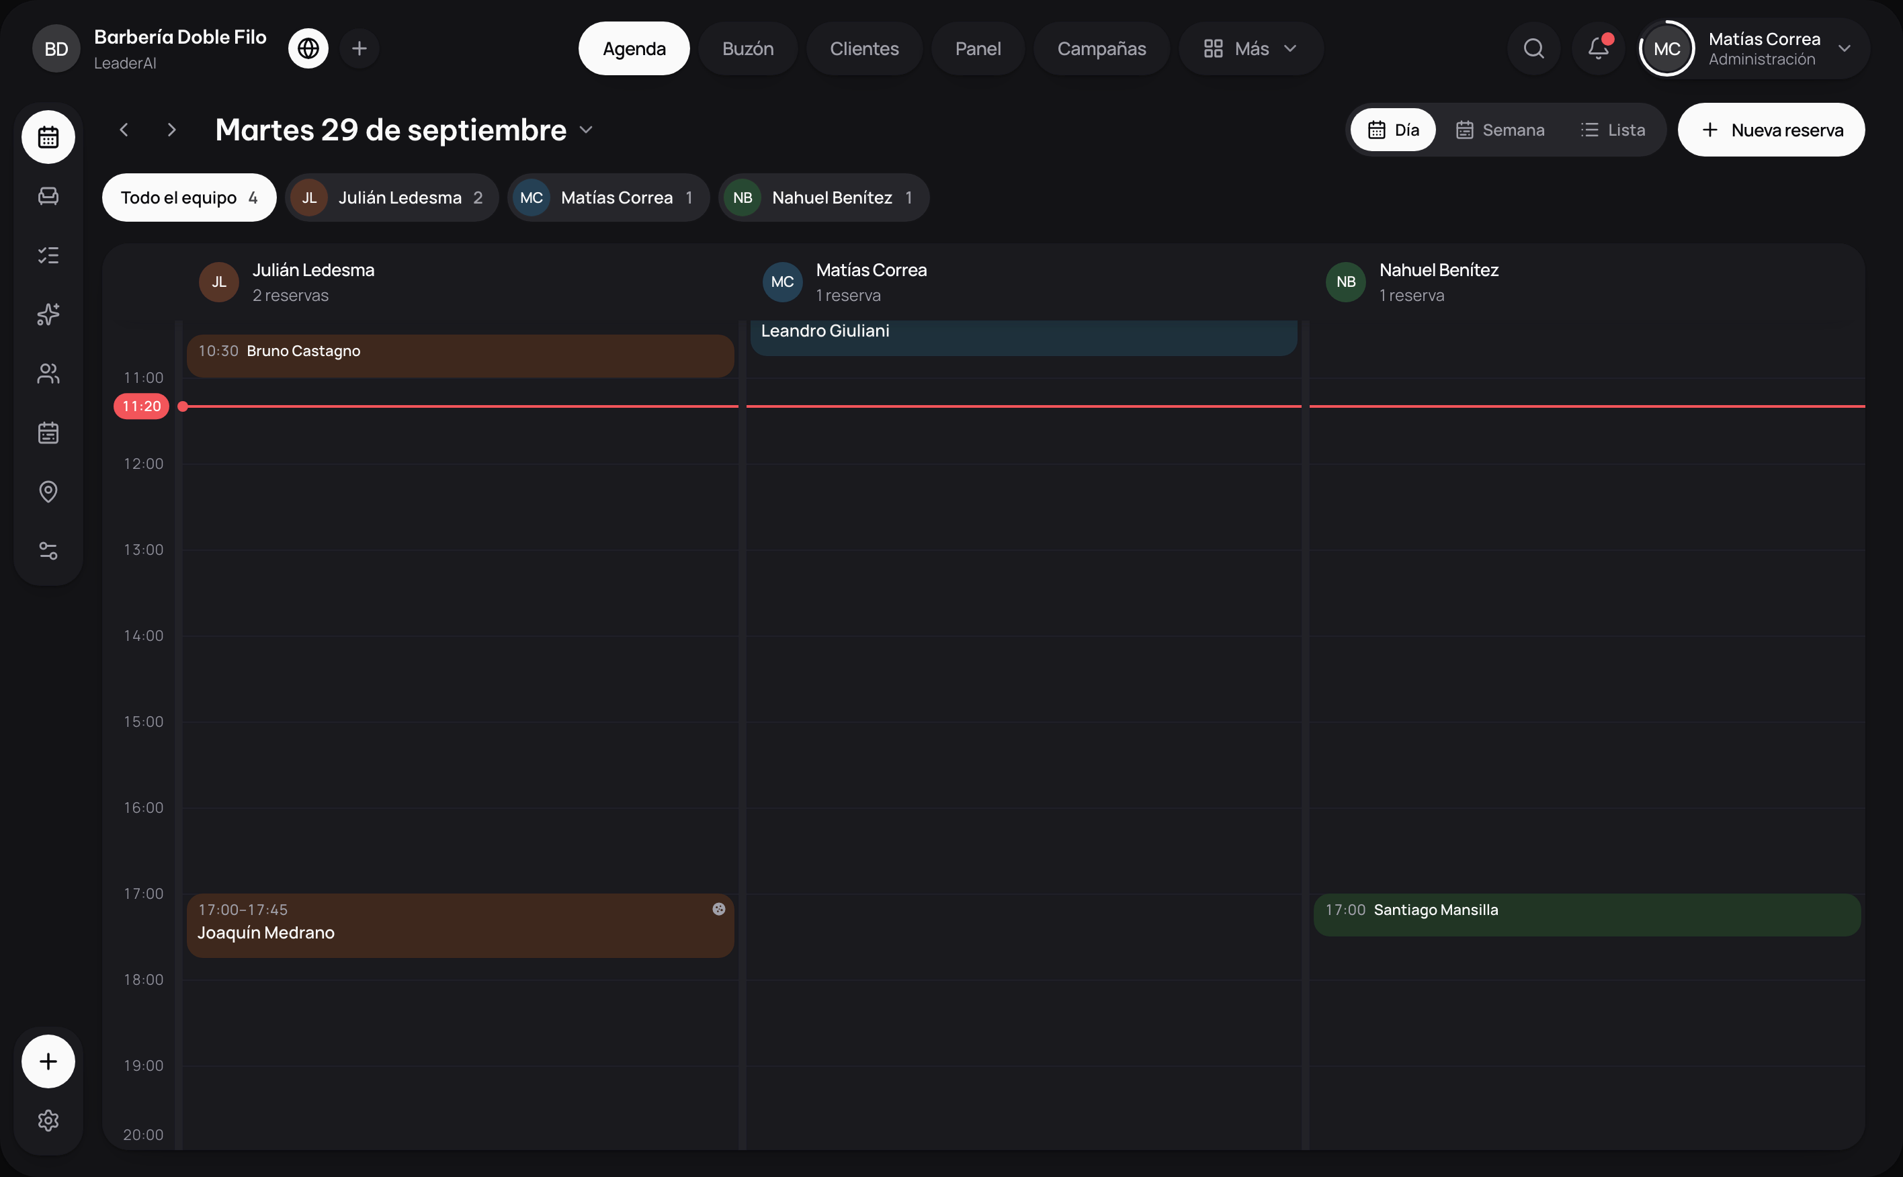The height and width of the screenshot is (1177, 1903).
Task: Click the status icon on Joaquín Medrano booking
Action: click(719, 909)
